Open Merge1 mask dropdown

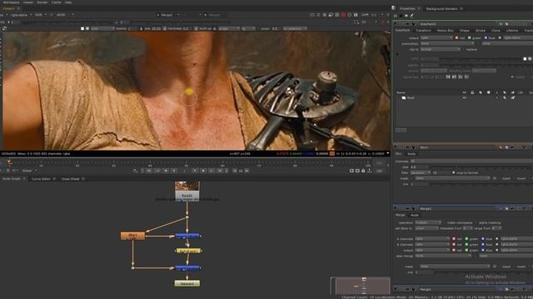(x=455, y=266)
